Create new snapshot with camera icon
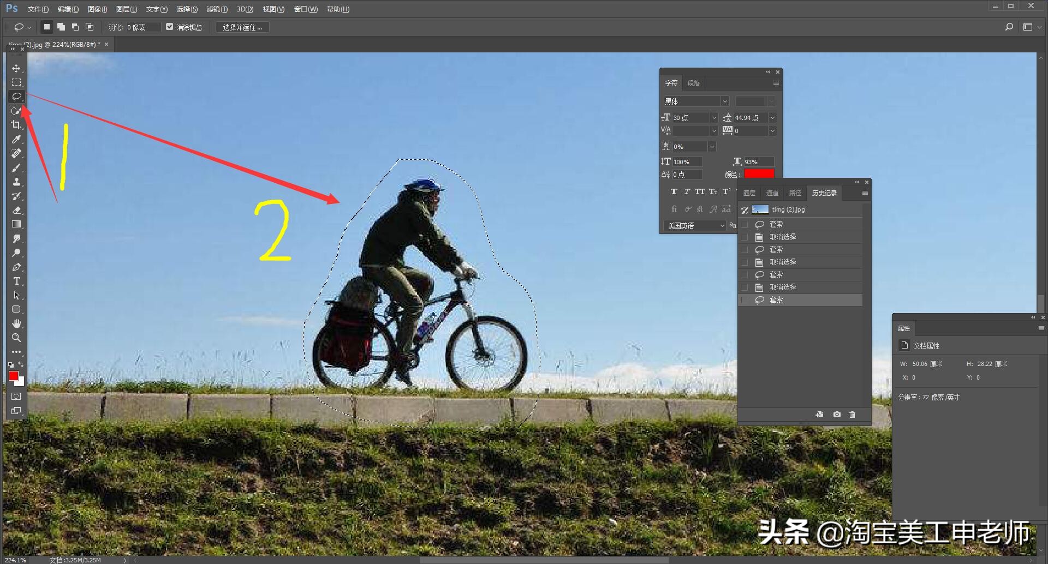The width and height of the screenshot is (1048, 564). tap(836, 415)
